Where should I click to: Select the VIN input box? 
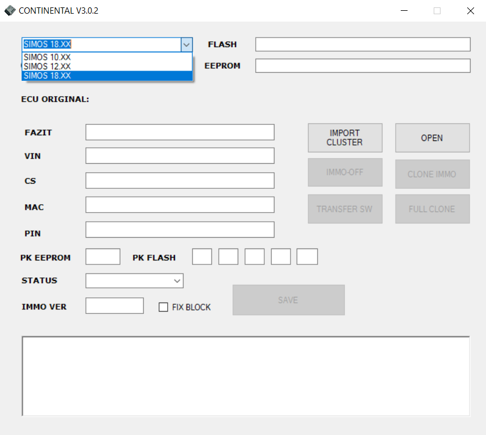[x=180, y=156]
